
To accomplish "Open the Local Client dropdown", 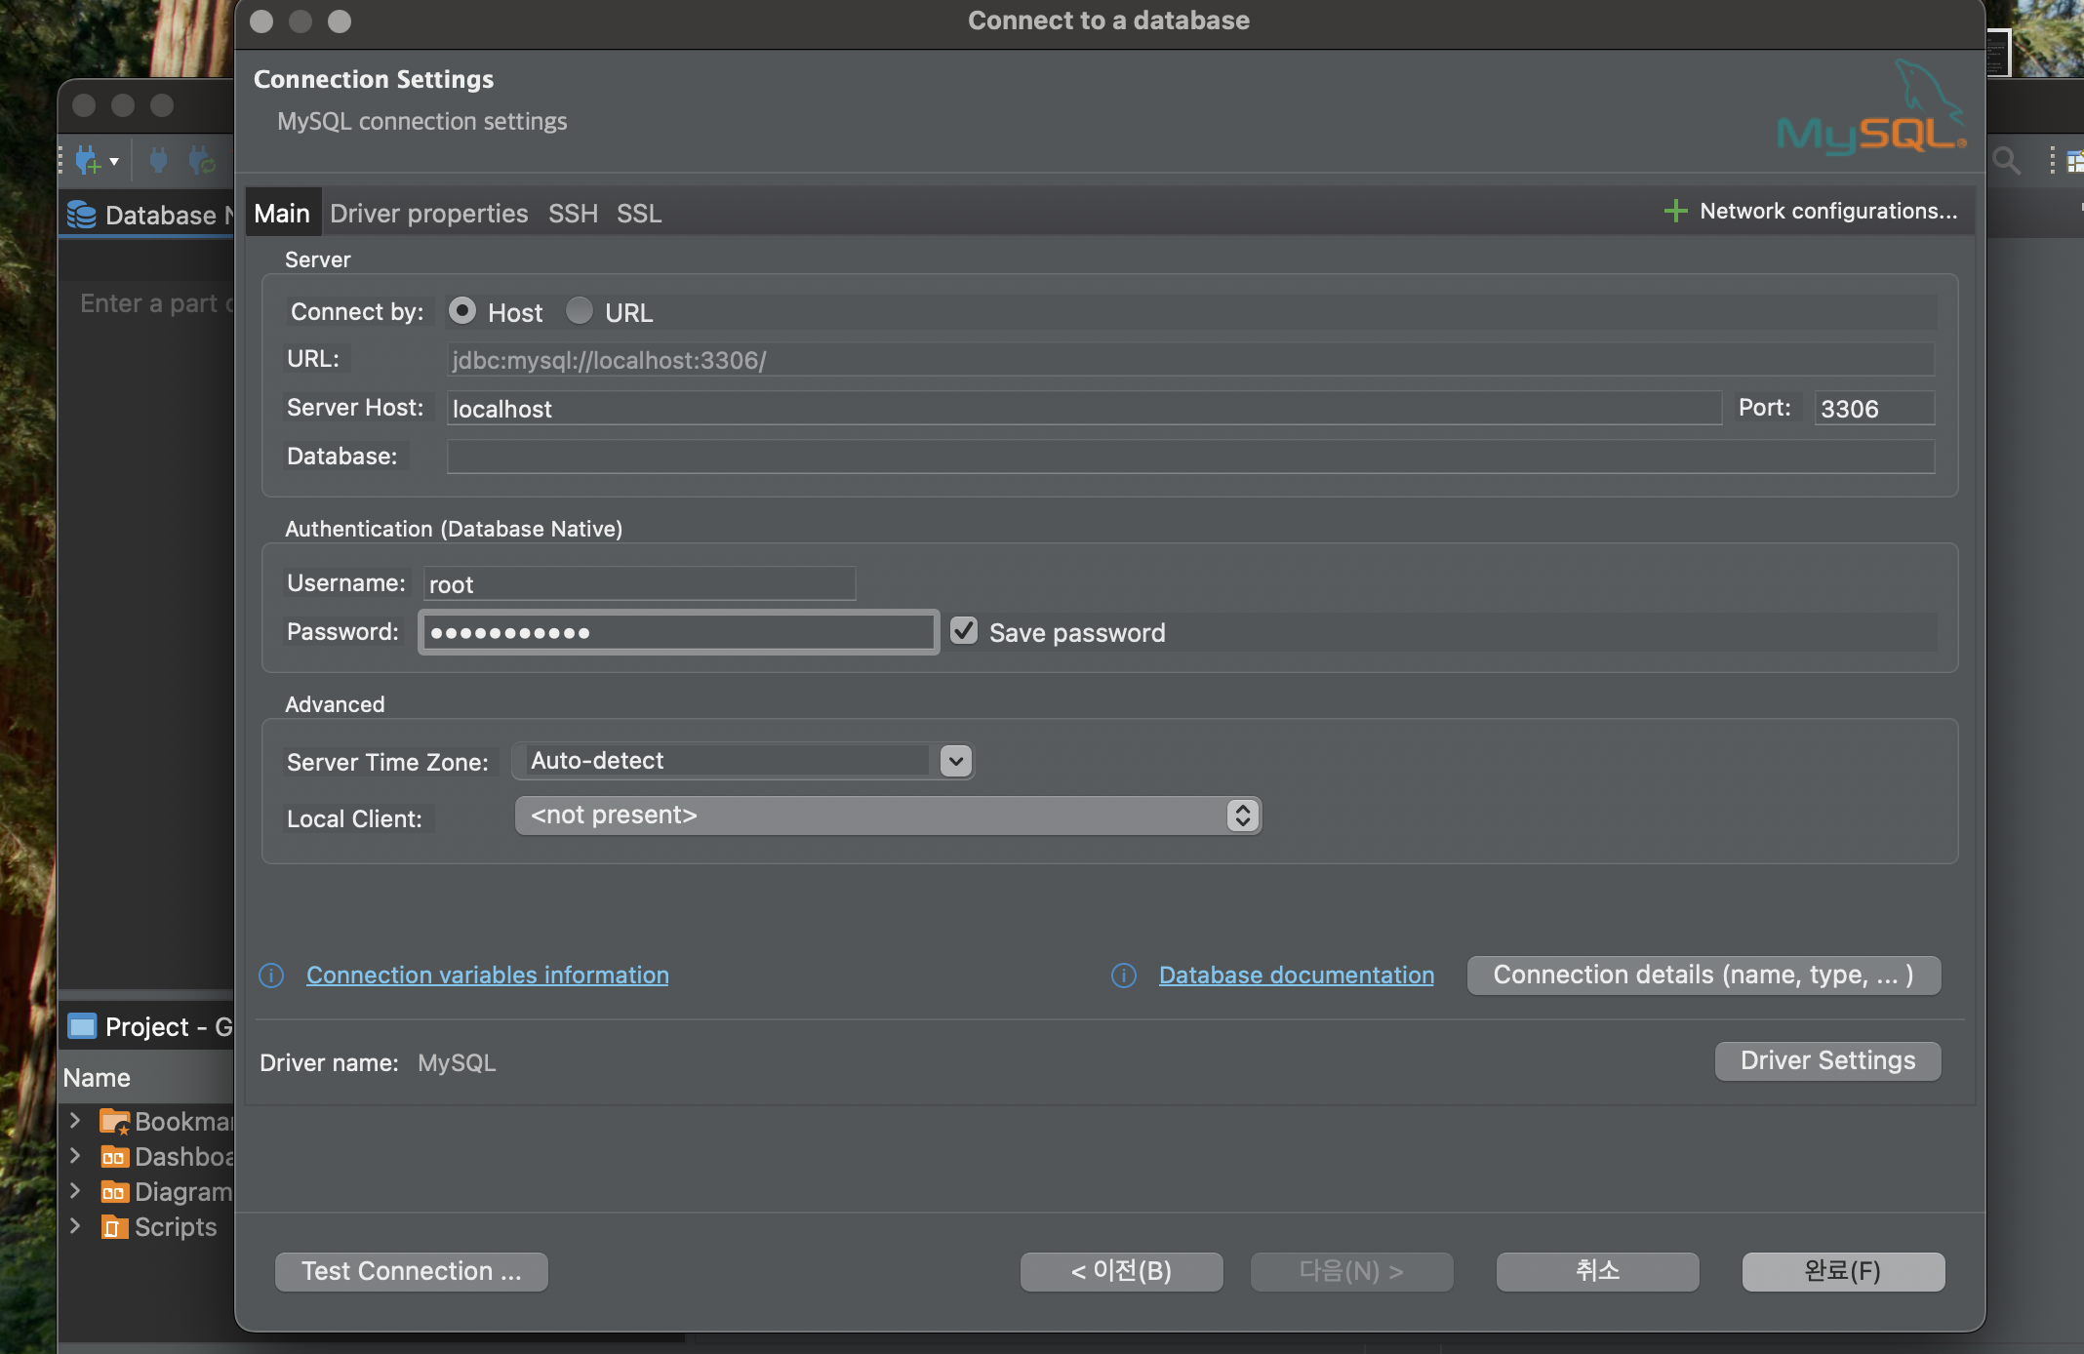I will click(x=1241, y=816).
